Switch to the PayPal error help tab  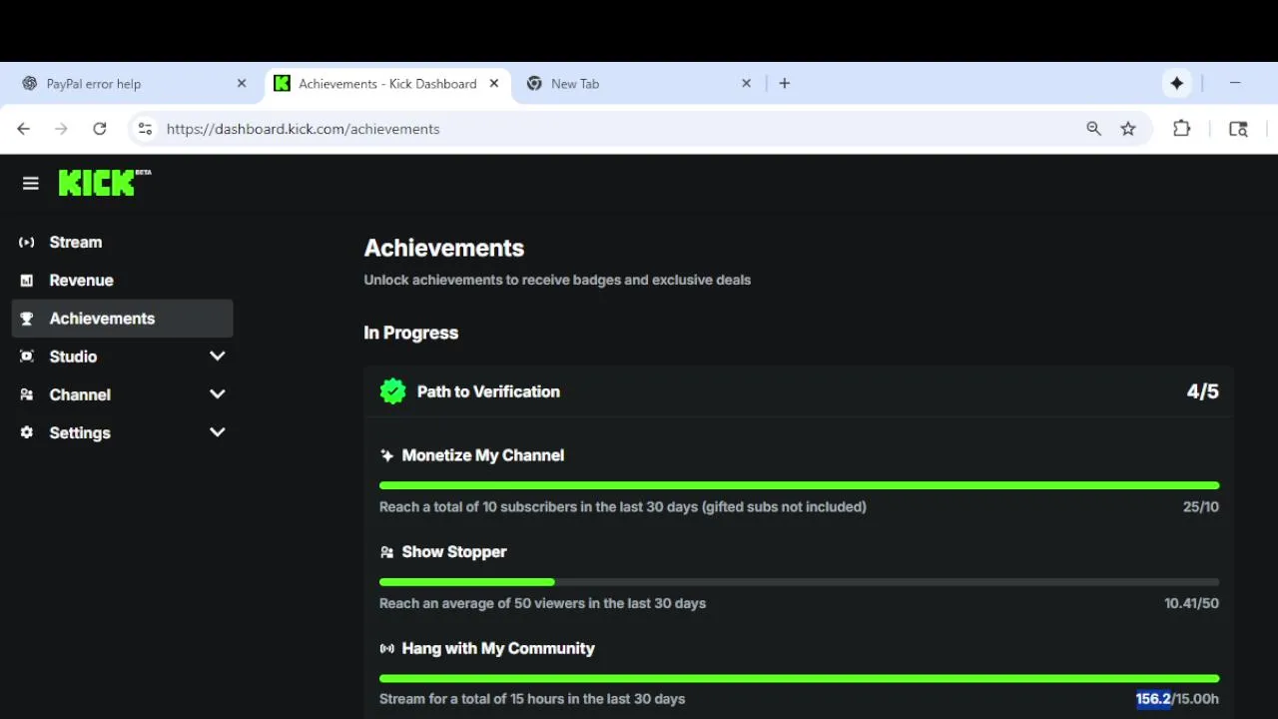point(134,84)
